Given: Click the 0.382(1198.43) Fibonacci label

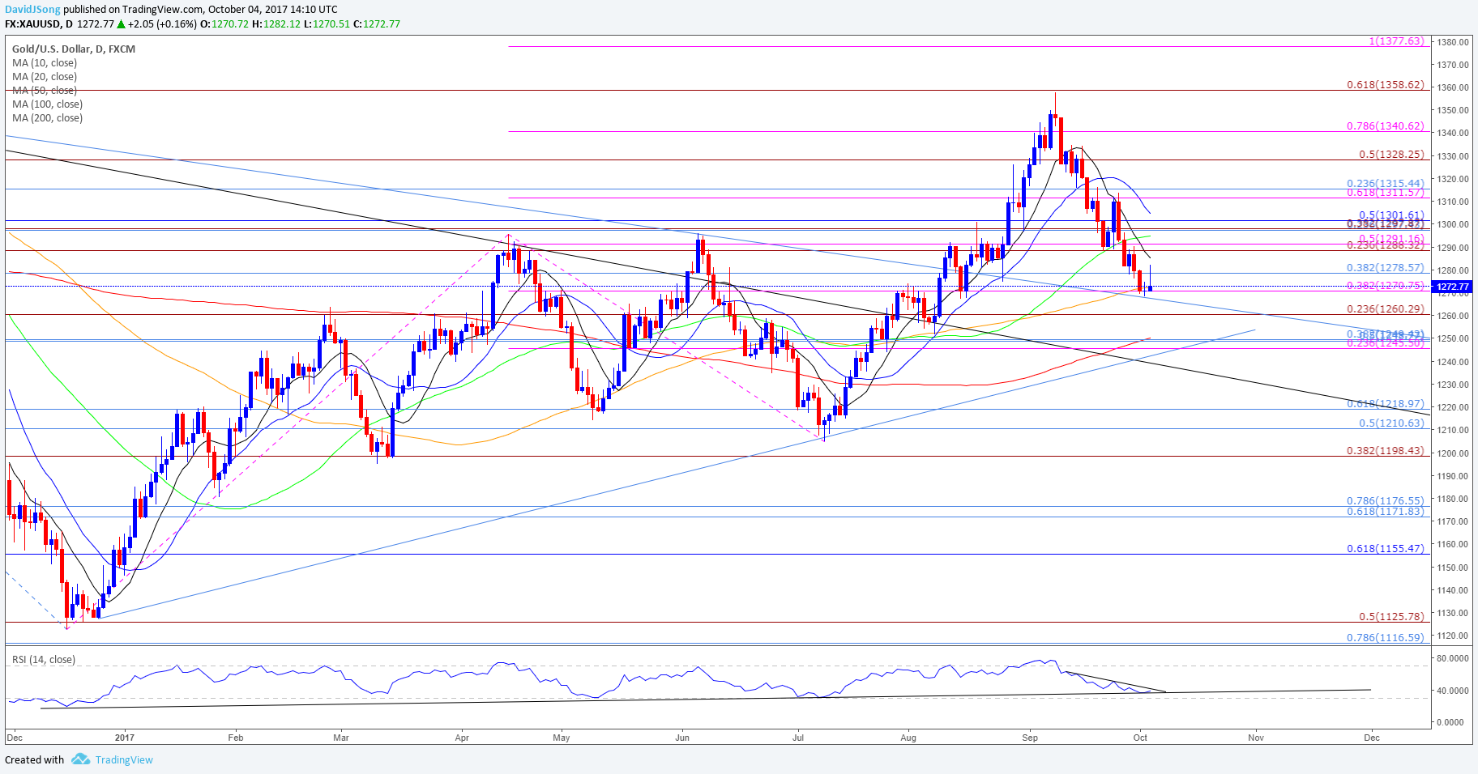Looking at the screenshot, I should click(1385, 450).
